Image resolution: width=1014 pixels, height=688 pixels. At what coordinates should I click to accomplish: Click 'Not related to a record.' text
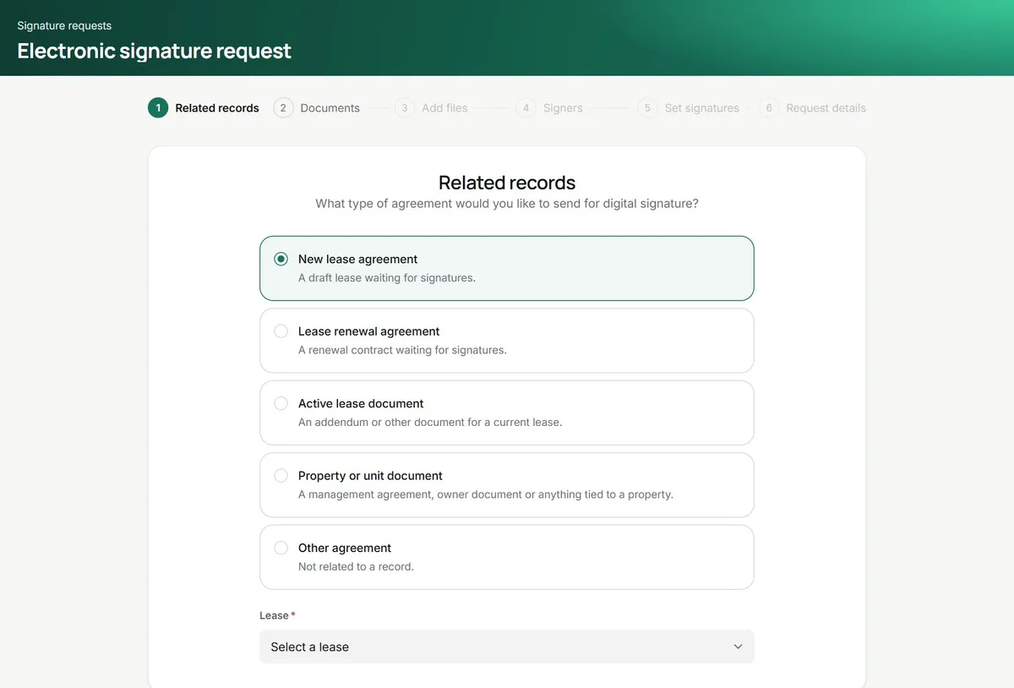pos(356,567)
